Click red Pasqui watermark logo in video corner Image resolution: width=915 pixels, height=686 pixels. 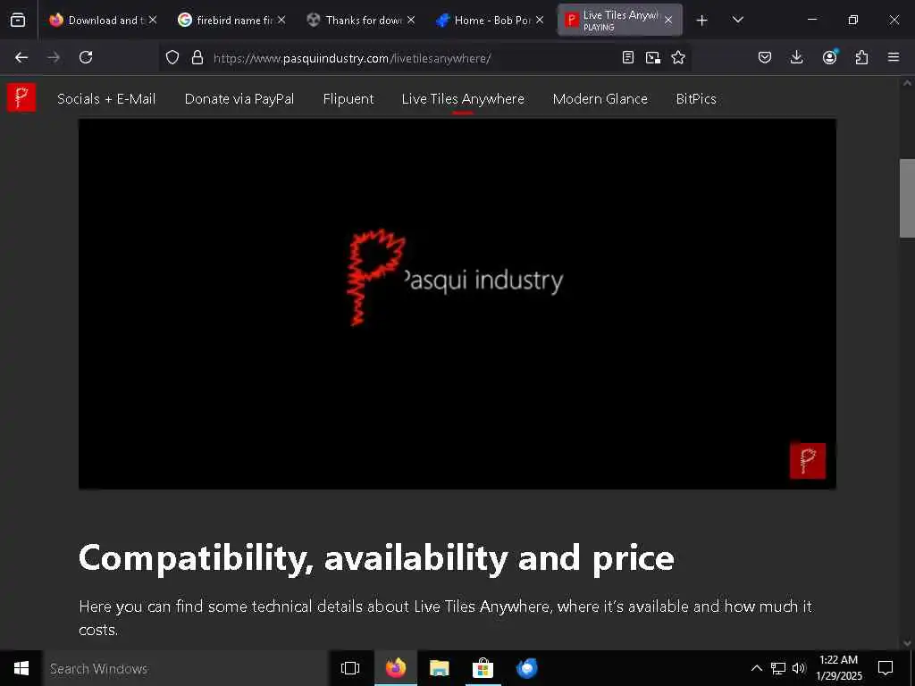(x=808, y=461)
